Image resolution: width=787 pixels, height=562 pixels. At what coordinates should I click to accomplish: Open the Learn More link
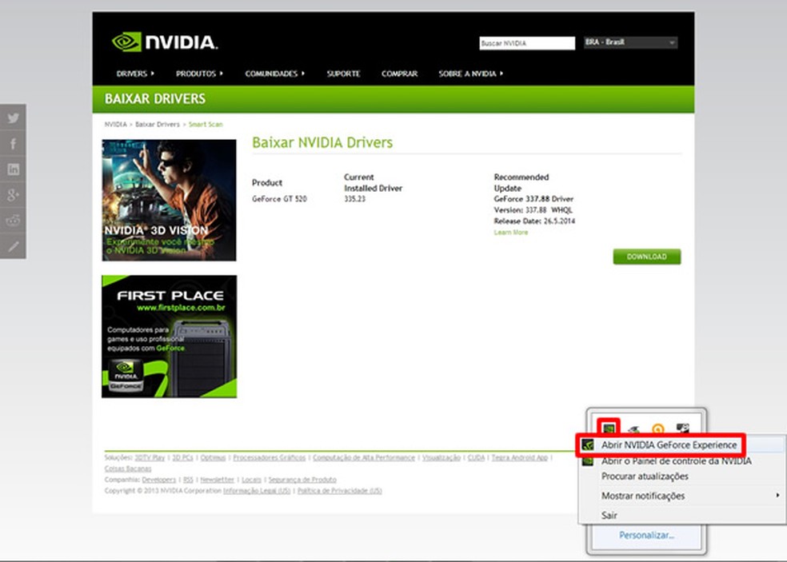pyautogui.click(x=510, y=233)
